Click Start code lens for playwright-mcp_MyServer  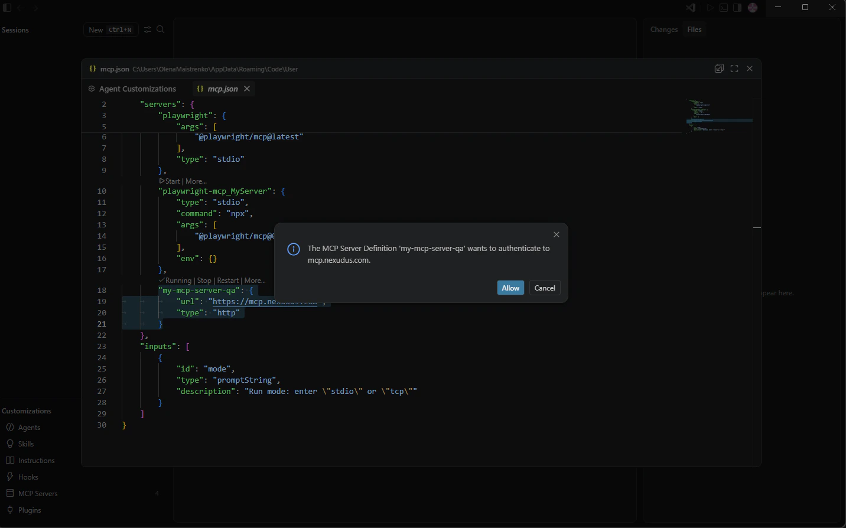pyautogui.click(x=170, y=181)
